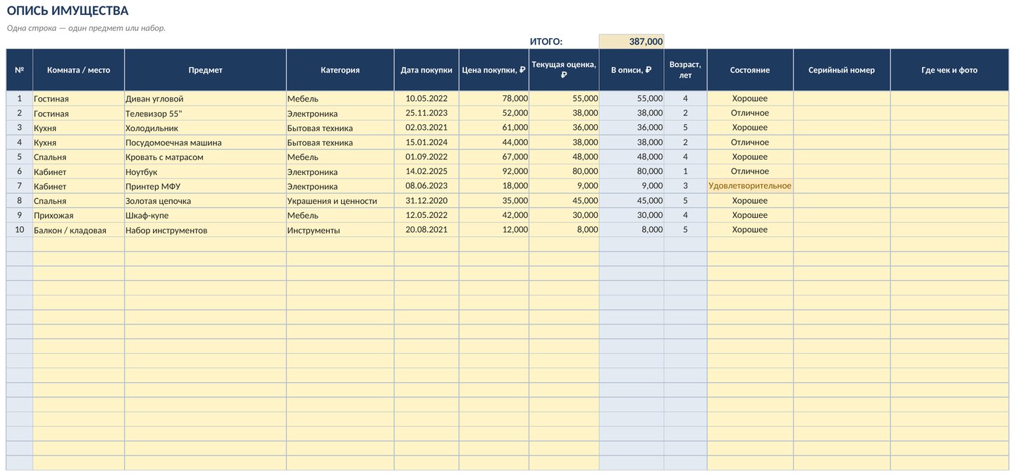Screen dimensions: 1015x476
Task: Click the Золотая цепочка item cell
Action: pos(205,201)
